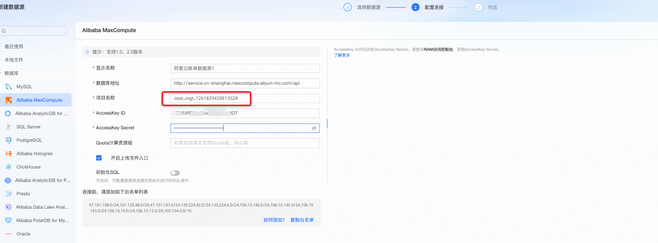Click the MySQL database icon
Viewport: 658px width, 243px height.
click(8, 86)
